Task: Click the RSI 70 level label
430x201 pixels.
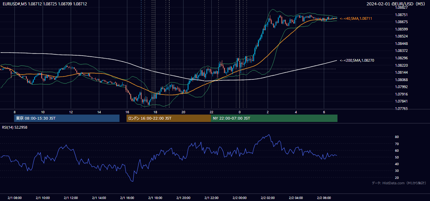Action: pyautogui.click(x=397, y=144)
